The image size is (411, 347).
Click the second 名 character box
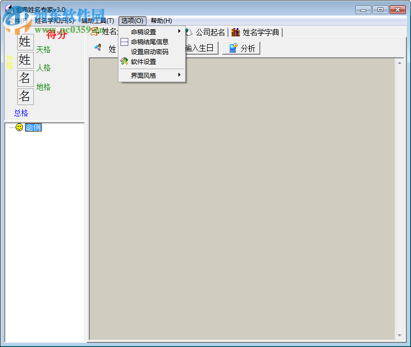coord(26,96)
